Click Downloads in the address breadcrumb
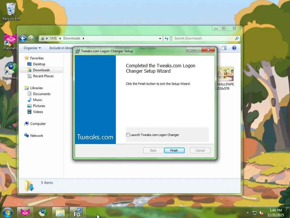 click(72, 38)
